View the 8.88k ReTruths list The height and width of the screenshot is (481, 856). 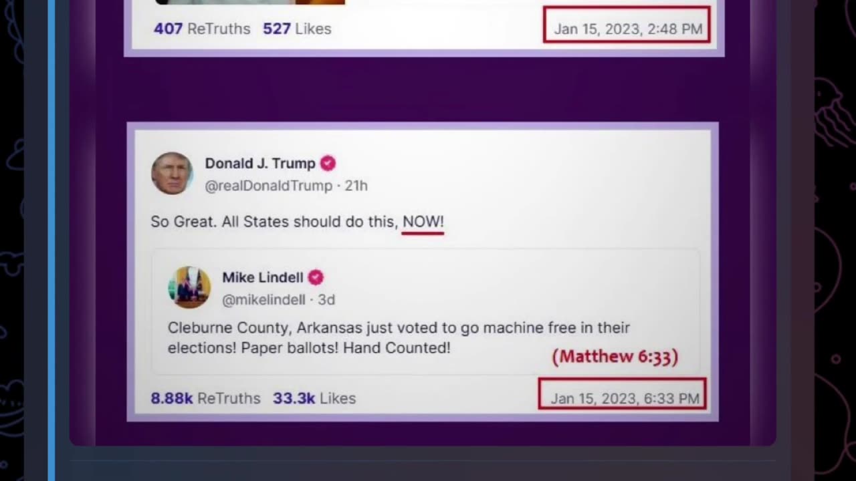(205, 398)
